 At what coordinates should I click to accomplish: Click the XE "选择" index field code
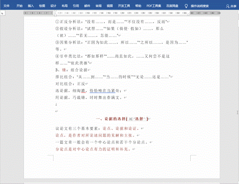point(137,119)
